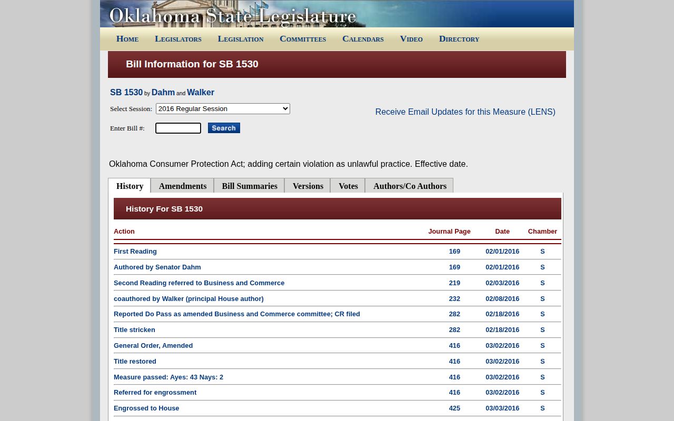Switch to the Authors/Co Authors tab
The width and height of the screenshot is (674, 421).
tap(410, 186)
